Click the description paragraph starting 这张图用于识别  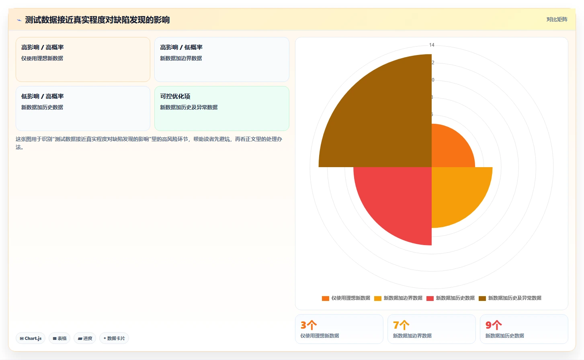click(x=149, y=143)
